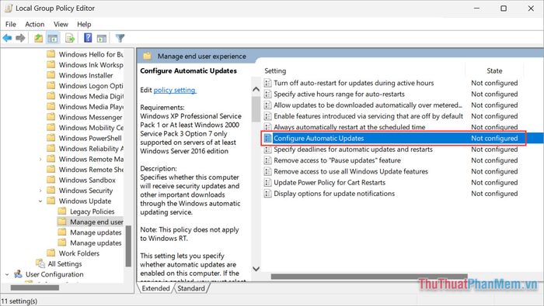Sort by the State column header
The image size is (544, 306).
[x=494, y=70]
